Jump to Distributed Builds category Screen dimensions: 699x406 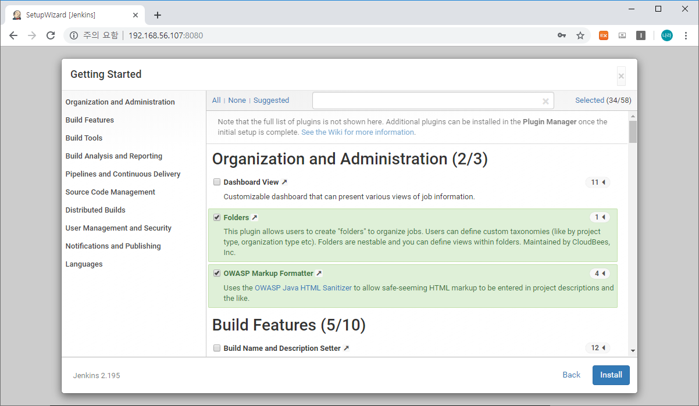pos(95,210)
